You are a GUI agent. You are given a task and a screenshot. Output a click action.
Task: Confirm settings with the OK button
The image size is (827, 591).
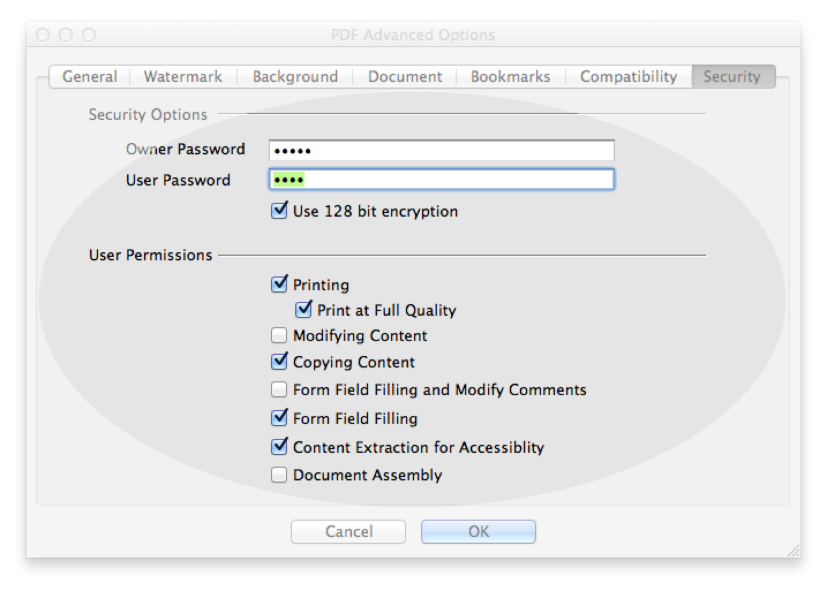(x=479, y=531)
